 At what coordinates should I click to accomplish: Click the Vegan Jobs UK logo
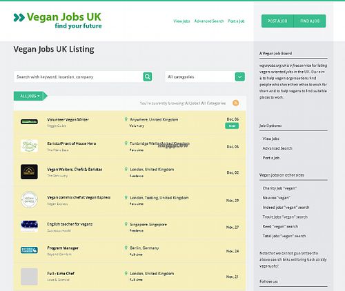click(57, 20)
